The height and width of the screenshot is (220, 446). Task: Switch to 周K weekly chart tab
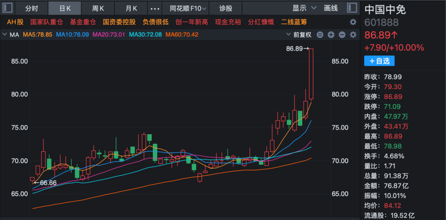point(98,8)
